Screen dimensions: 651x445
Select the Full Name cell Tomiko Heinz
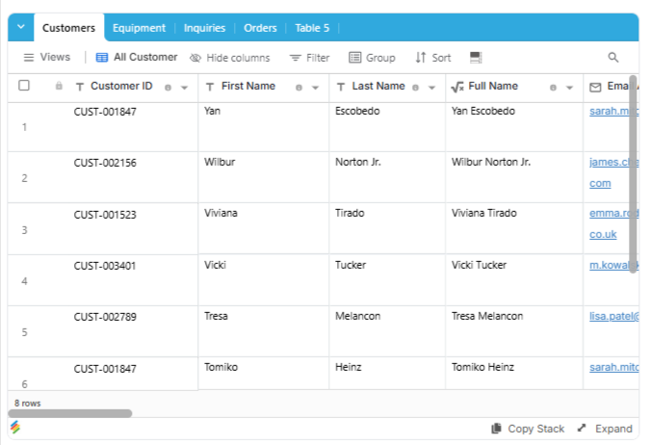tap(514, 373)
